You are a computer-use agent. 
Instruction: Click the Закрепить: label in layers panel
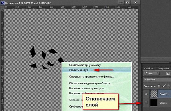tap(150, 86)
